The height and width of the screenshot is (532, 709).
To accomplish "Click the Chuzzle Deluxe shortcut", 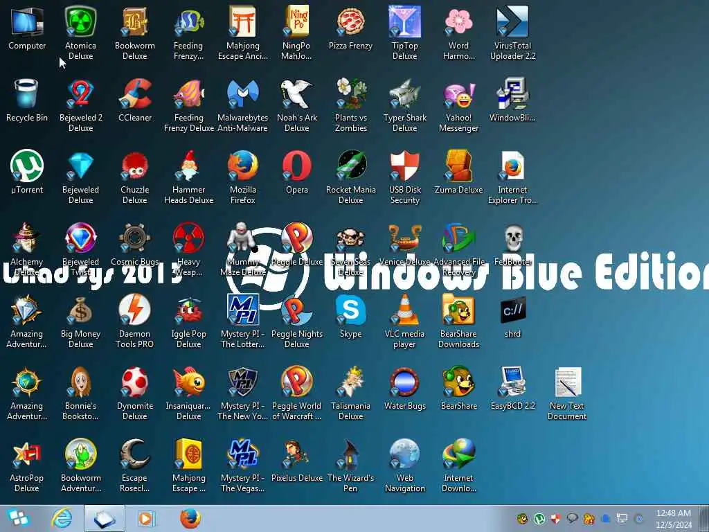I will (135, 177).
